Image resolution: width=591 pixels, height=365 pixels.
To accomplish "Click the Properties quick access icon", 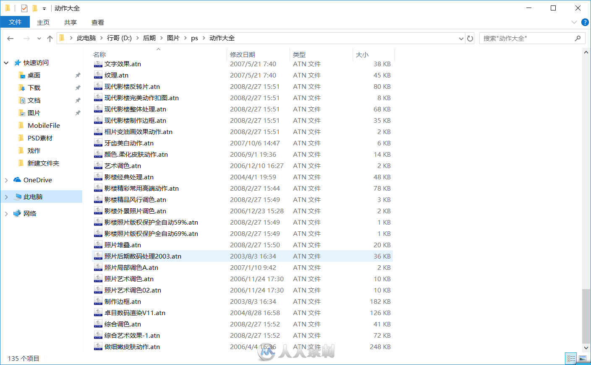I will pos(24,8).
